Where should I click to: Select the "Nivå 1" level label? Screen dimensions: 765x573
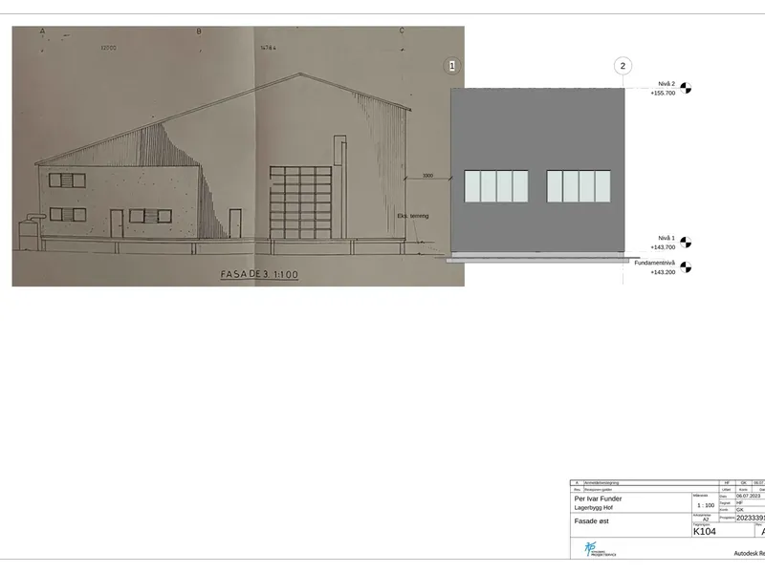[x=667, y=238]
